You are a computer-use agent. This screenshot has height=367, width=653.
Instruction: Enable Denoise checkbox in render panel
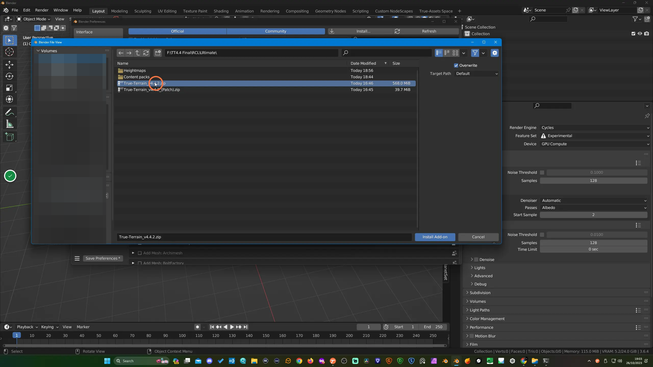(476, 259)
